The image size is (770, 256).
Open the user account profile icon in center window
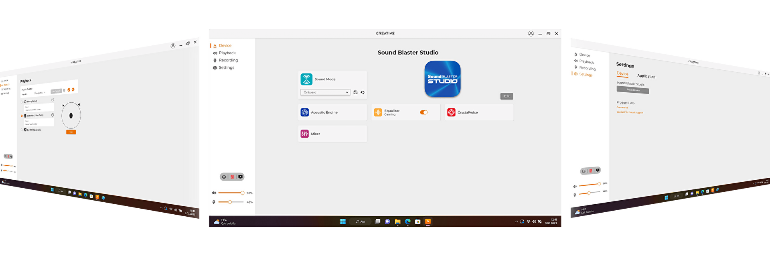(531, 34)
